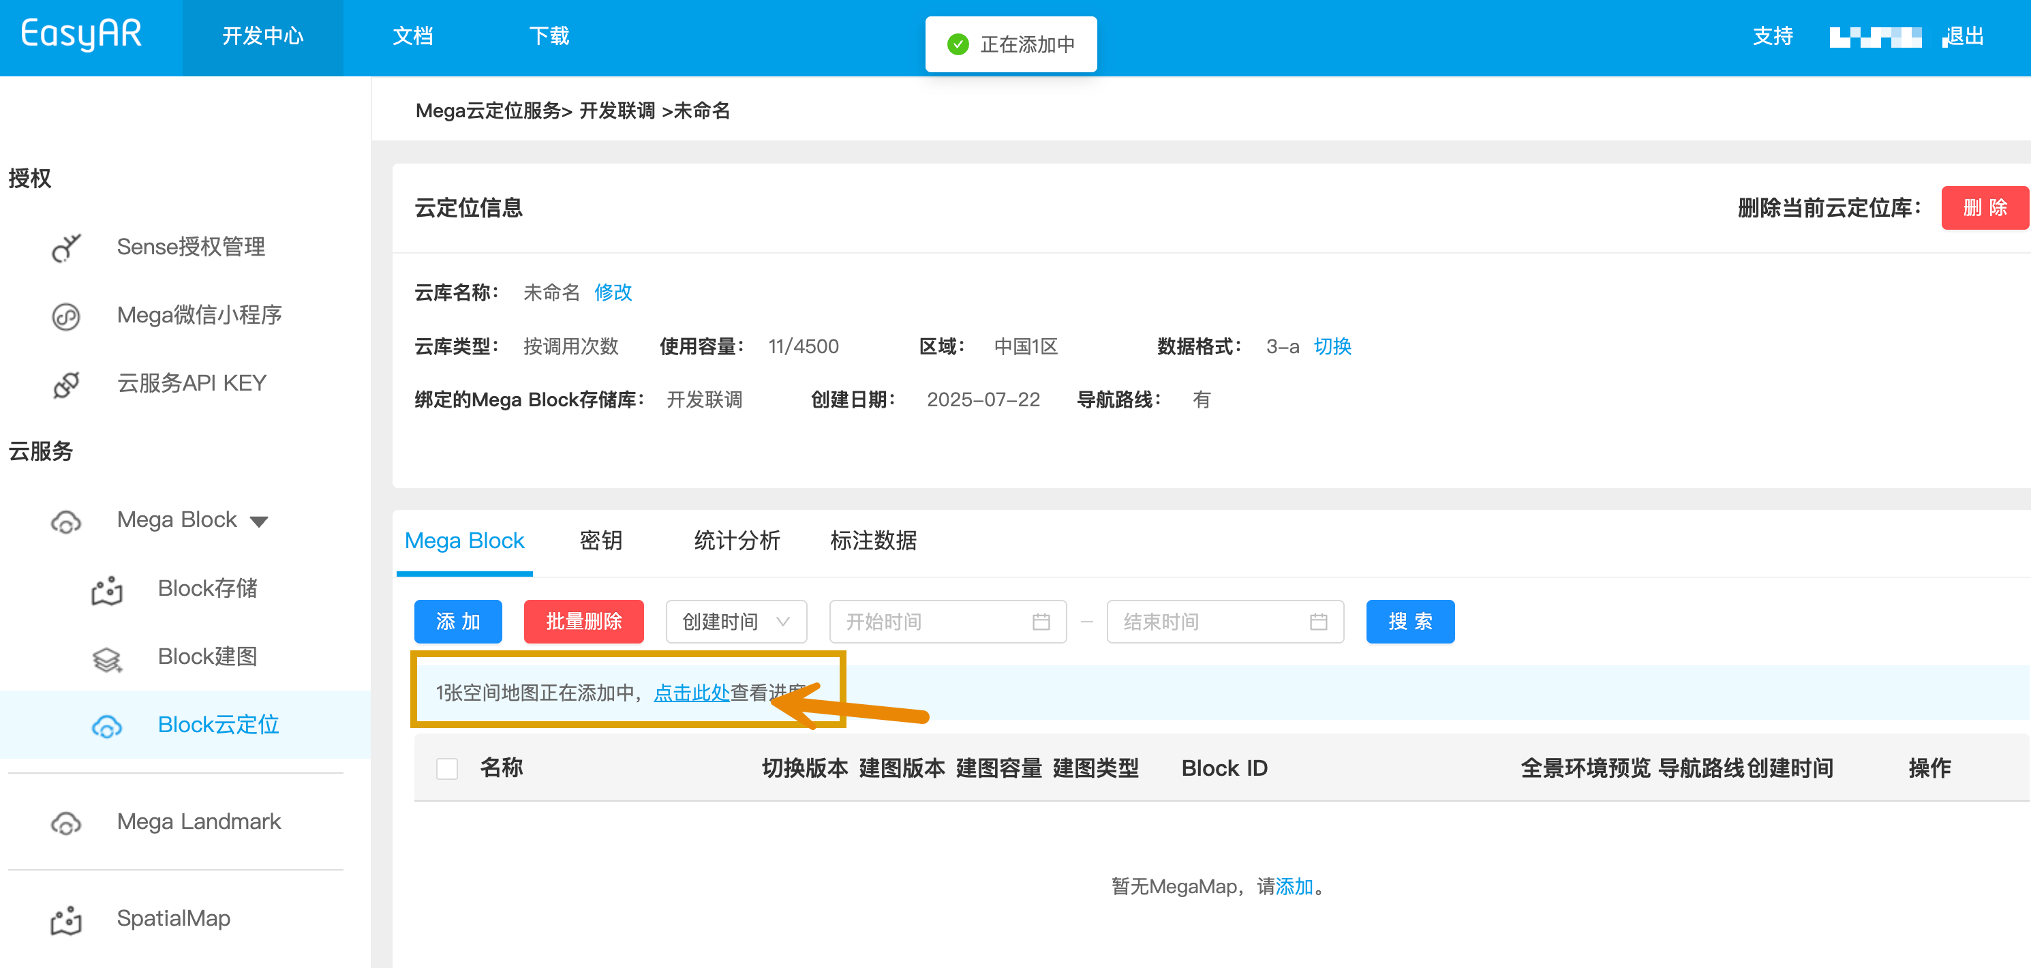Click the Block建图 layers icon

coord(107,658)
